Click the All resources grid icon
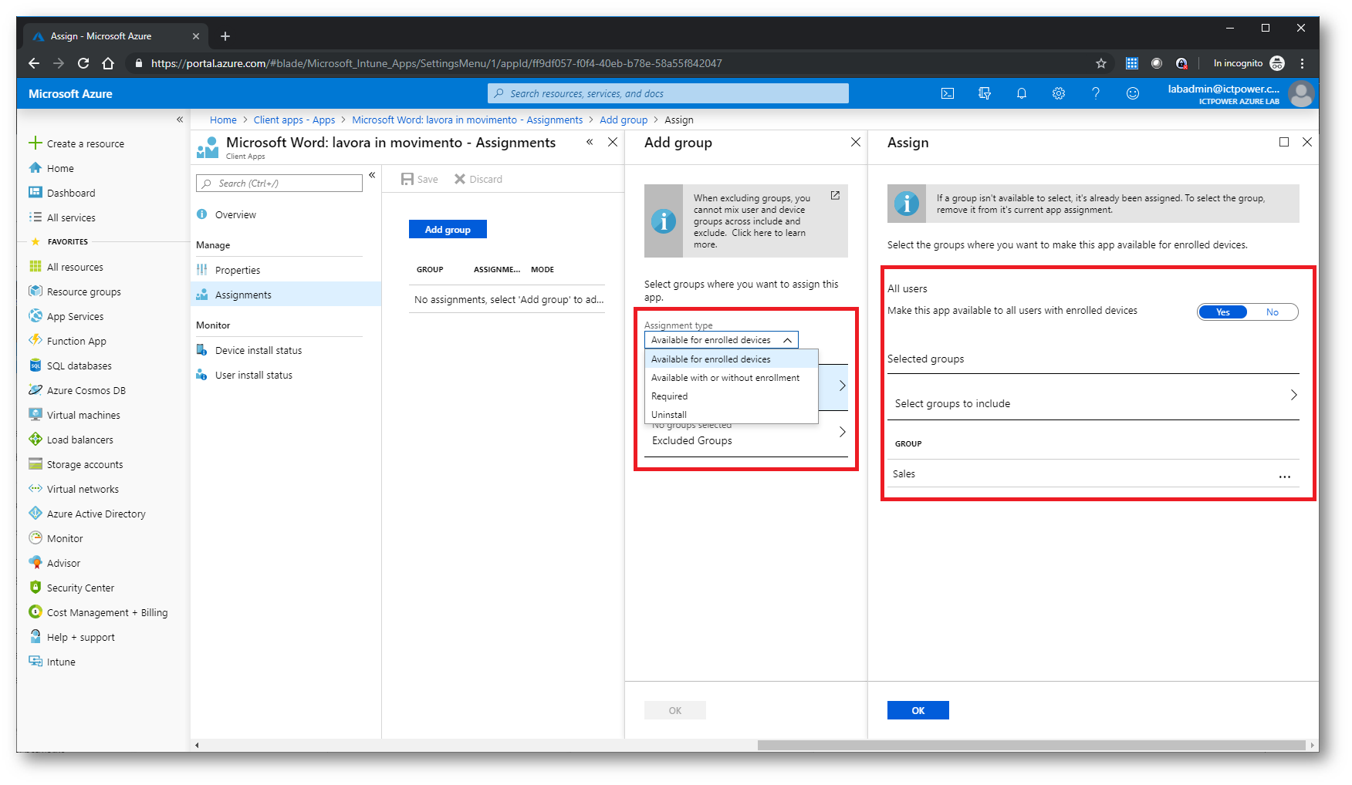This screenshot has height=785, width=1352. tap(35, 266)
